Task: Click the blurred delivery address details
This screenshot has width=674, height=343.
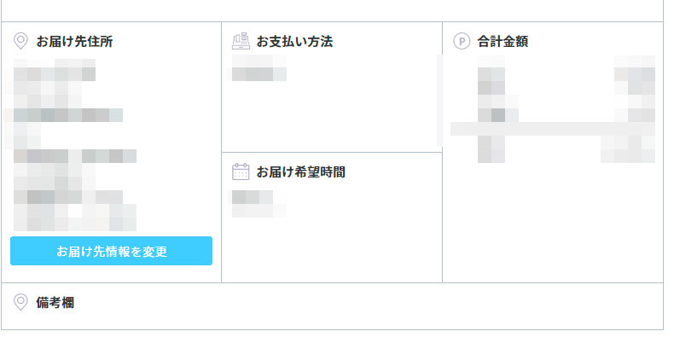Action: click(71, 145)
